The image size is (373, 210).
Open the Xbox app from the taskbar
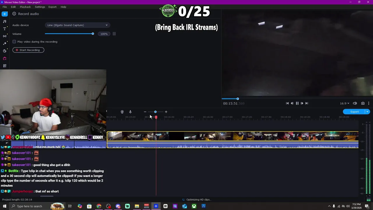[x=194, y=206]
